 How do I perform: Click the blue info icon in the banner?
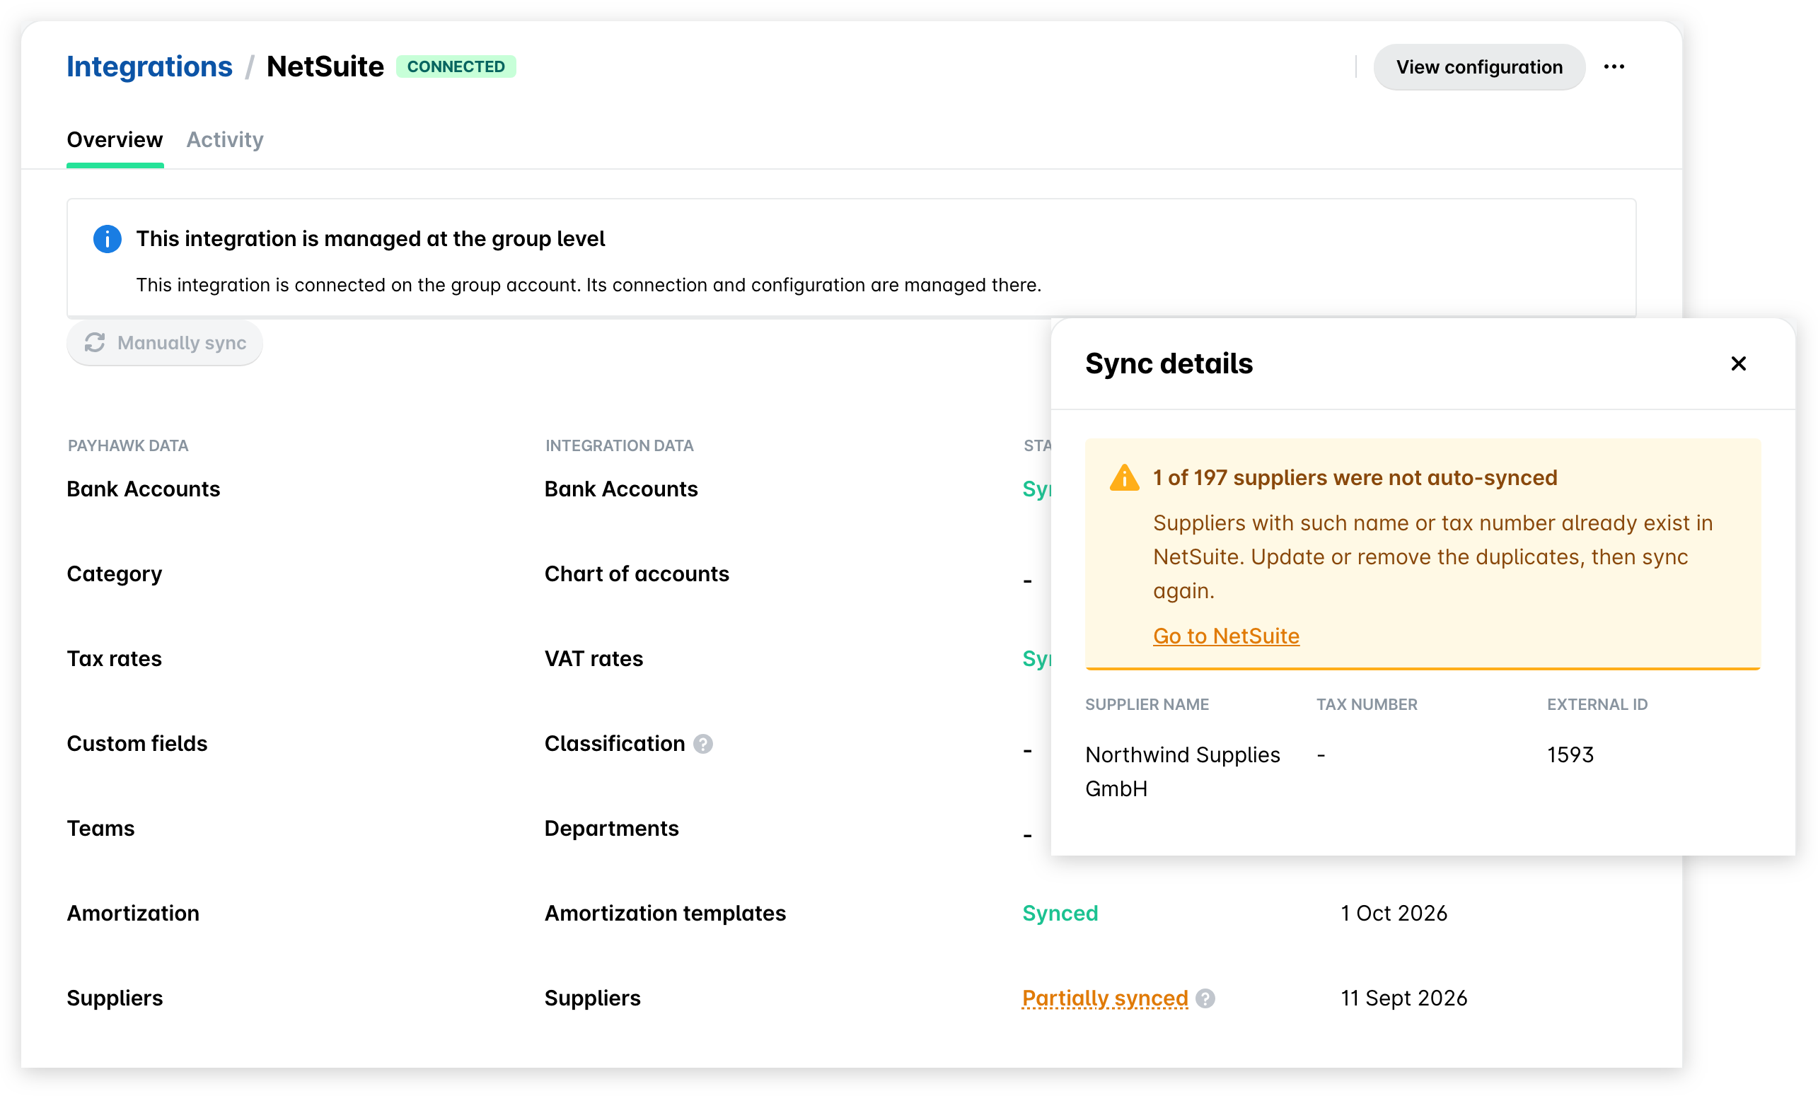107,239
